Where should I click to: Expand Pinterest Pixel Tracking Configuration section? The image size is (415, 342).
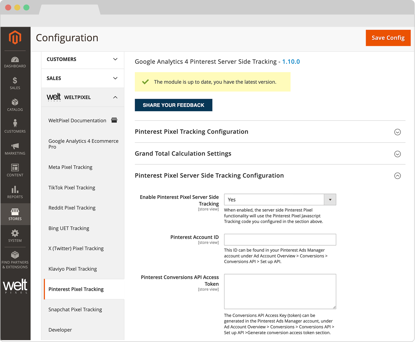[x=397, y=132]
